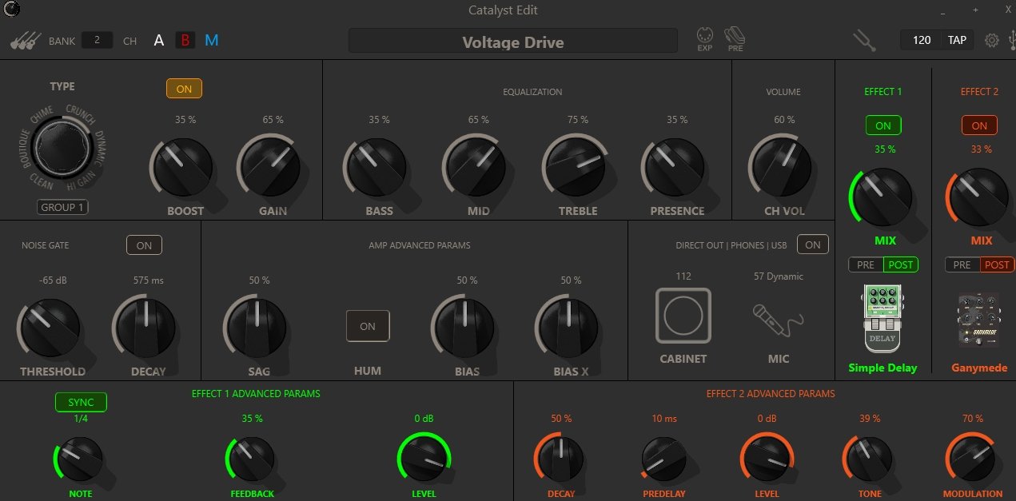Select manual channel M

pos(211,40)
